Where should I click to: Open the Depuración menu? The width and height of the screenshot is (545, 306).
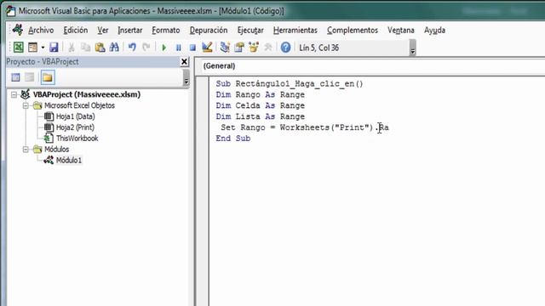[209, 31]
